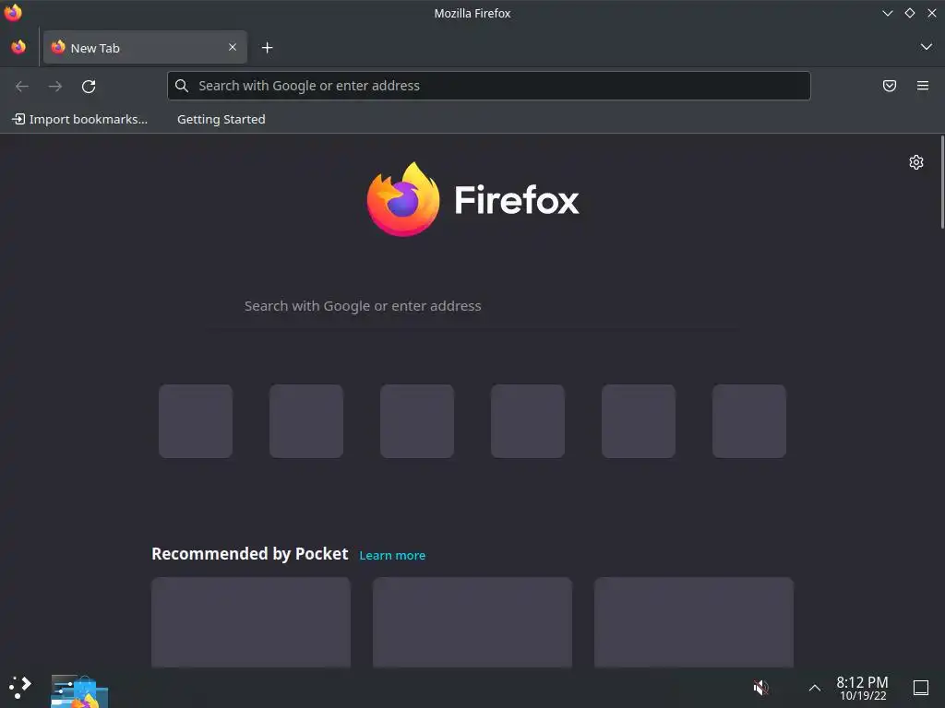
Task: Open the Getting Started bookmark
Action: (221, 119)
